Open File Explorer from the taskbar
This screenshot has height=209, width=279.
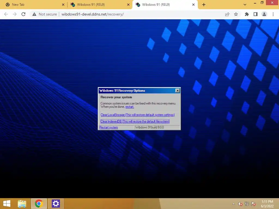22,204
